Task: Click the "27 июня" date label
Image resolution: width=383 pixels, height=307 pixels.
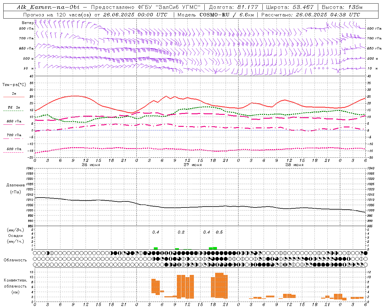Action: pyautogui.click(x=192, y=165)
